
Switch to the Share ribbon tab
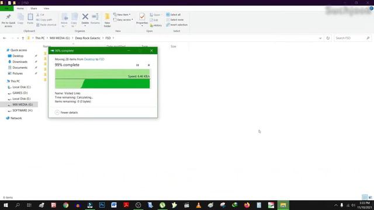(34, 8)
